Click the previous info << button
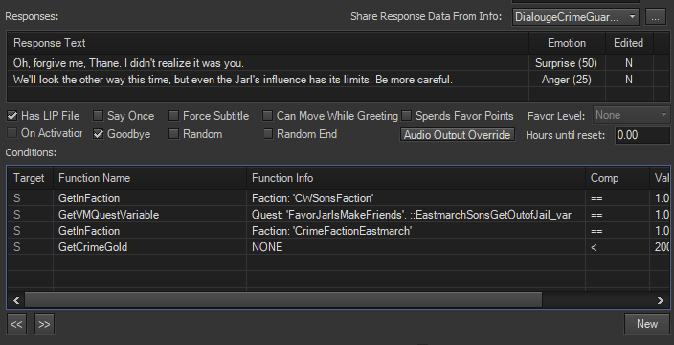 click(17, 324)
